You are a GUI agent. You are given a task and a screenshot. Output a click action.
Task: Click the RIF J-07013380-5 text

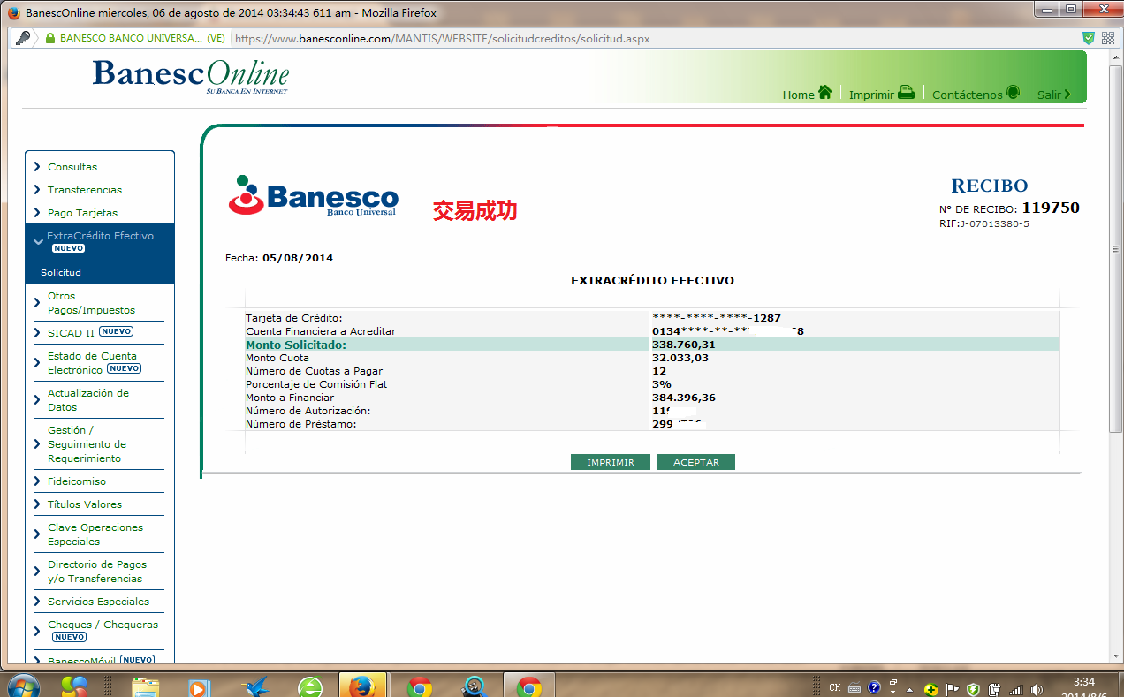tap(984, 224)
